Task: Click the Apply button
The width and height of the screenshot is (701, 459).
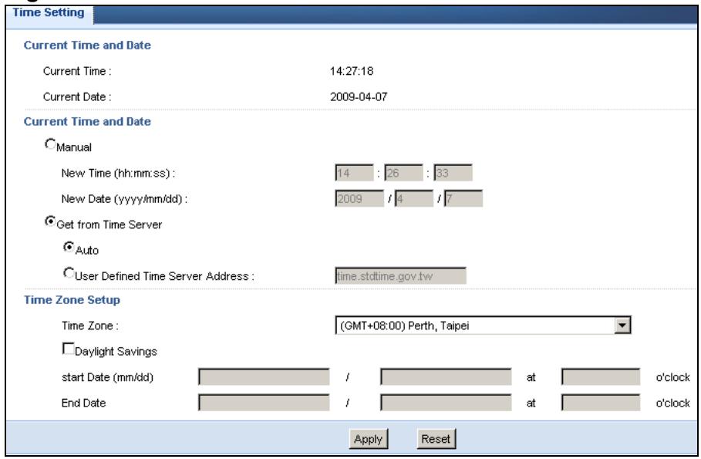Action: [369, 439]
